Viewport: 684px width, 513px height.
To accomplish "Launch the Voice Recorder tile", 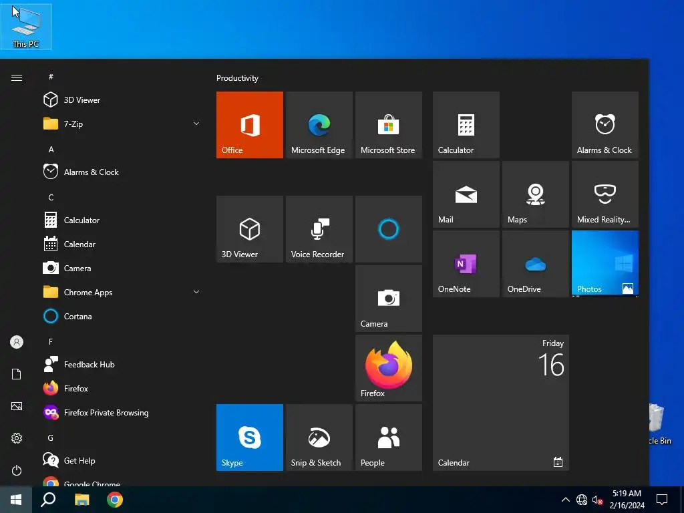I will pyautogui.click(x=319, y=229).
